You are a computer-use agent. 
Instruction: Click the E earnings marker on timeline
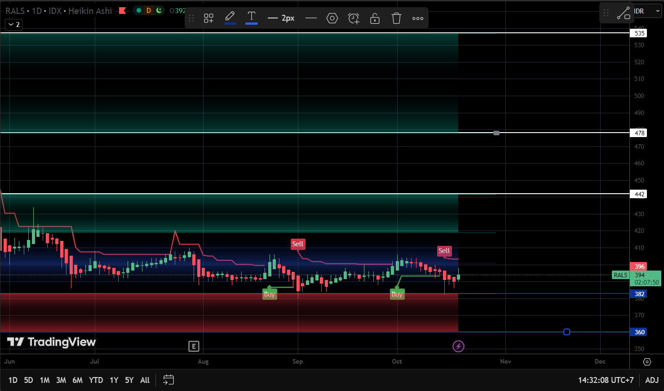[194, 346]
